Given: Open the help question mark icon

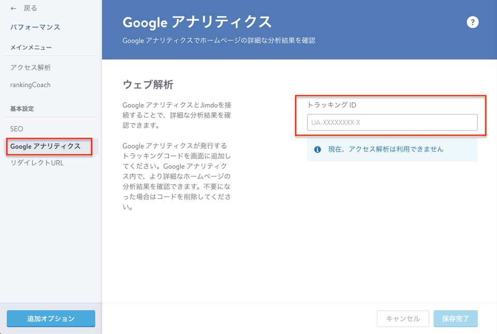Looking at the screenshot, I should click(472, 22).
